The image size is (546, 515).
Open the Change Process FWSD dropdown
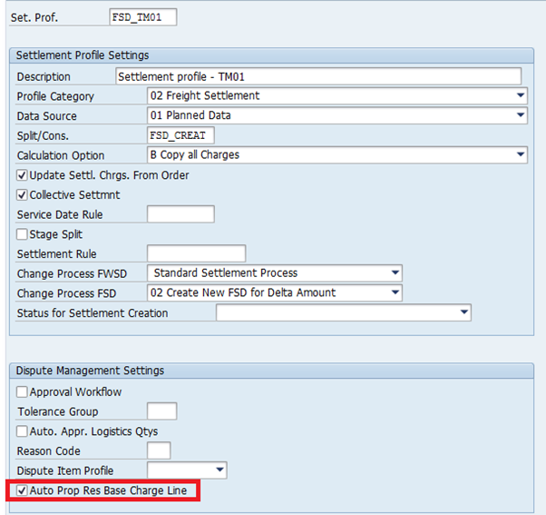point(395,273)
